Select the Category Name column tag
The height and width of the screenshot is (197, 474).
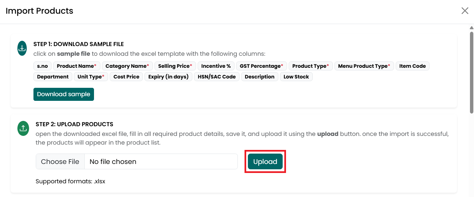(127, 66)
